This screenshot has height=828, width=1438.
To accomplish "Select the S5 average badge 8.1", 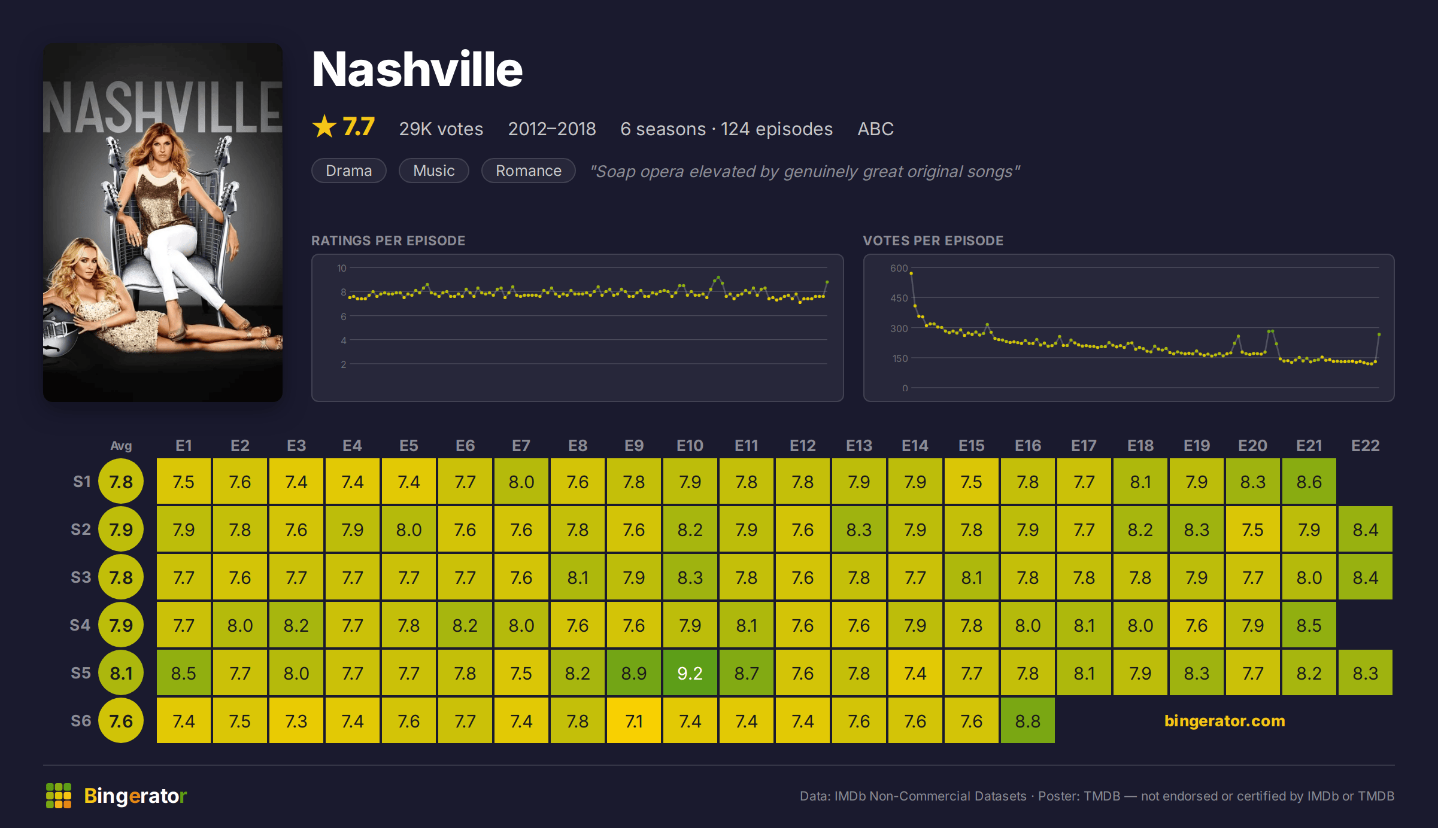I will click(x=121, y=673).
